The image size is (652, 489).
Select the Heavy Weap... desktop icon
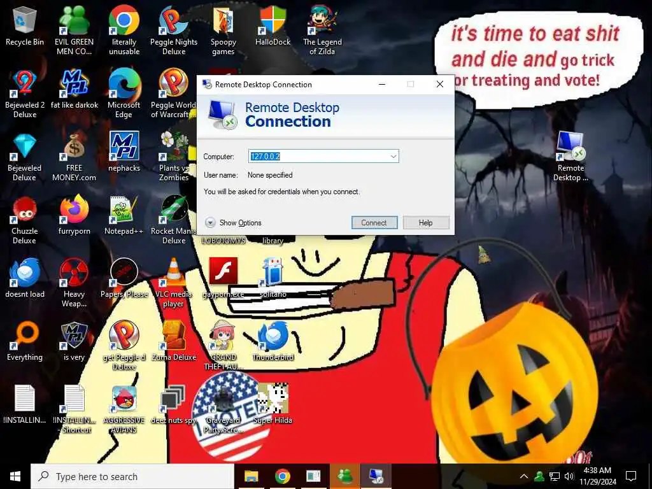[x=74, y=283]
